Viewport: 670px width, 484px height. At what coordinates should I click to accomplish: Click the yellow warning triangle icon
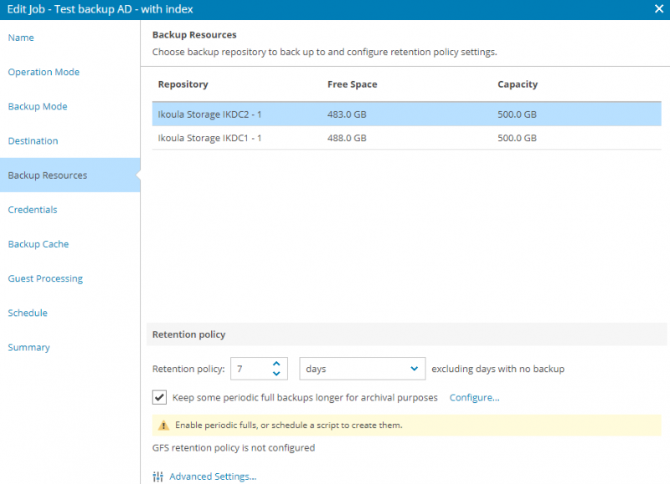pyautogui.click(x=163, y=425)
